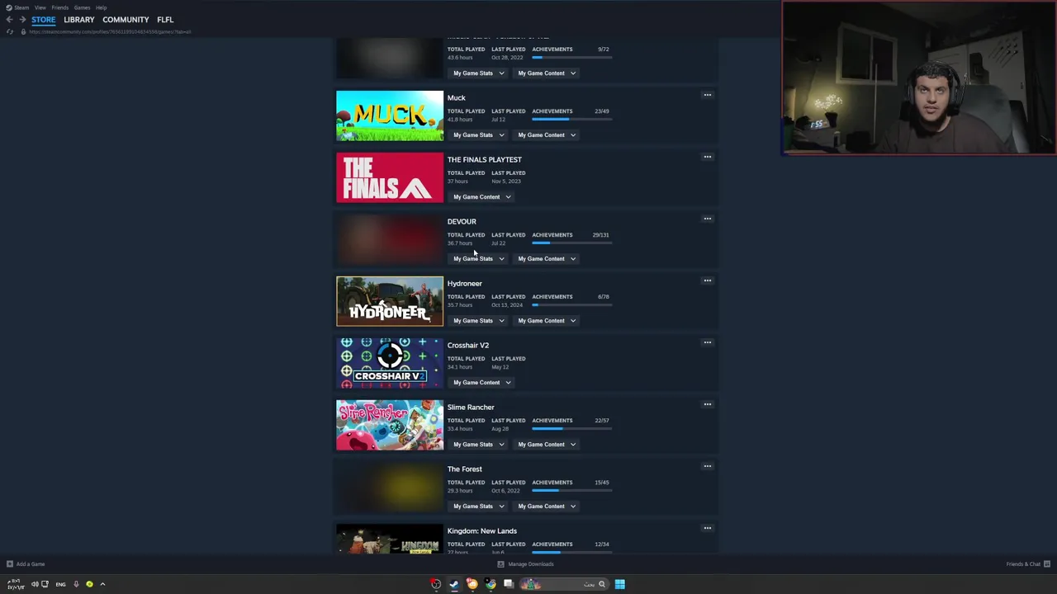
Task: Reload the page with the refresh icon
Action: (x=9, y=32)
